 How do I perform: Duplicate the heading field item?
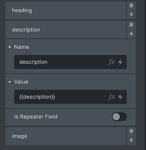(131, 5)
